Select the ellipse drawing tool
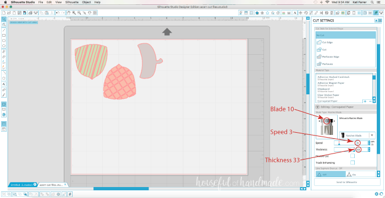385x198 pixels. pos(4,46)
